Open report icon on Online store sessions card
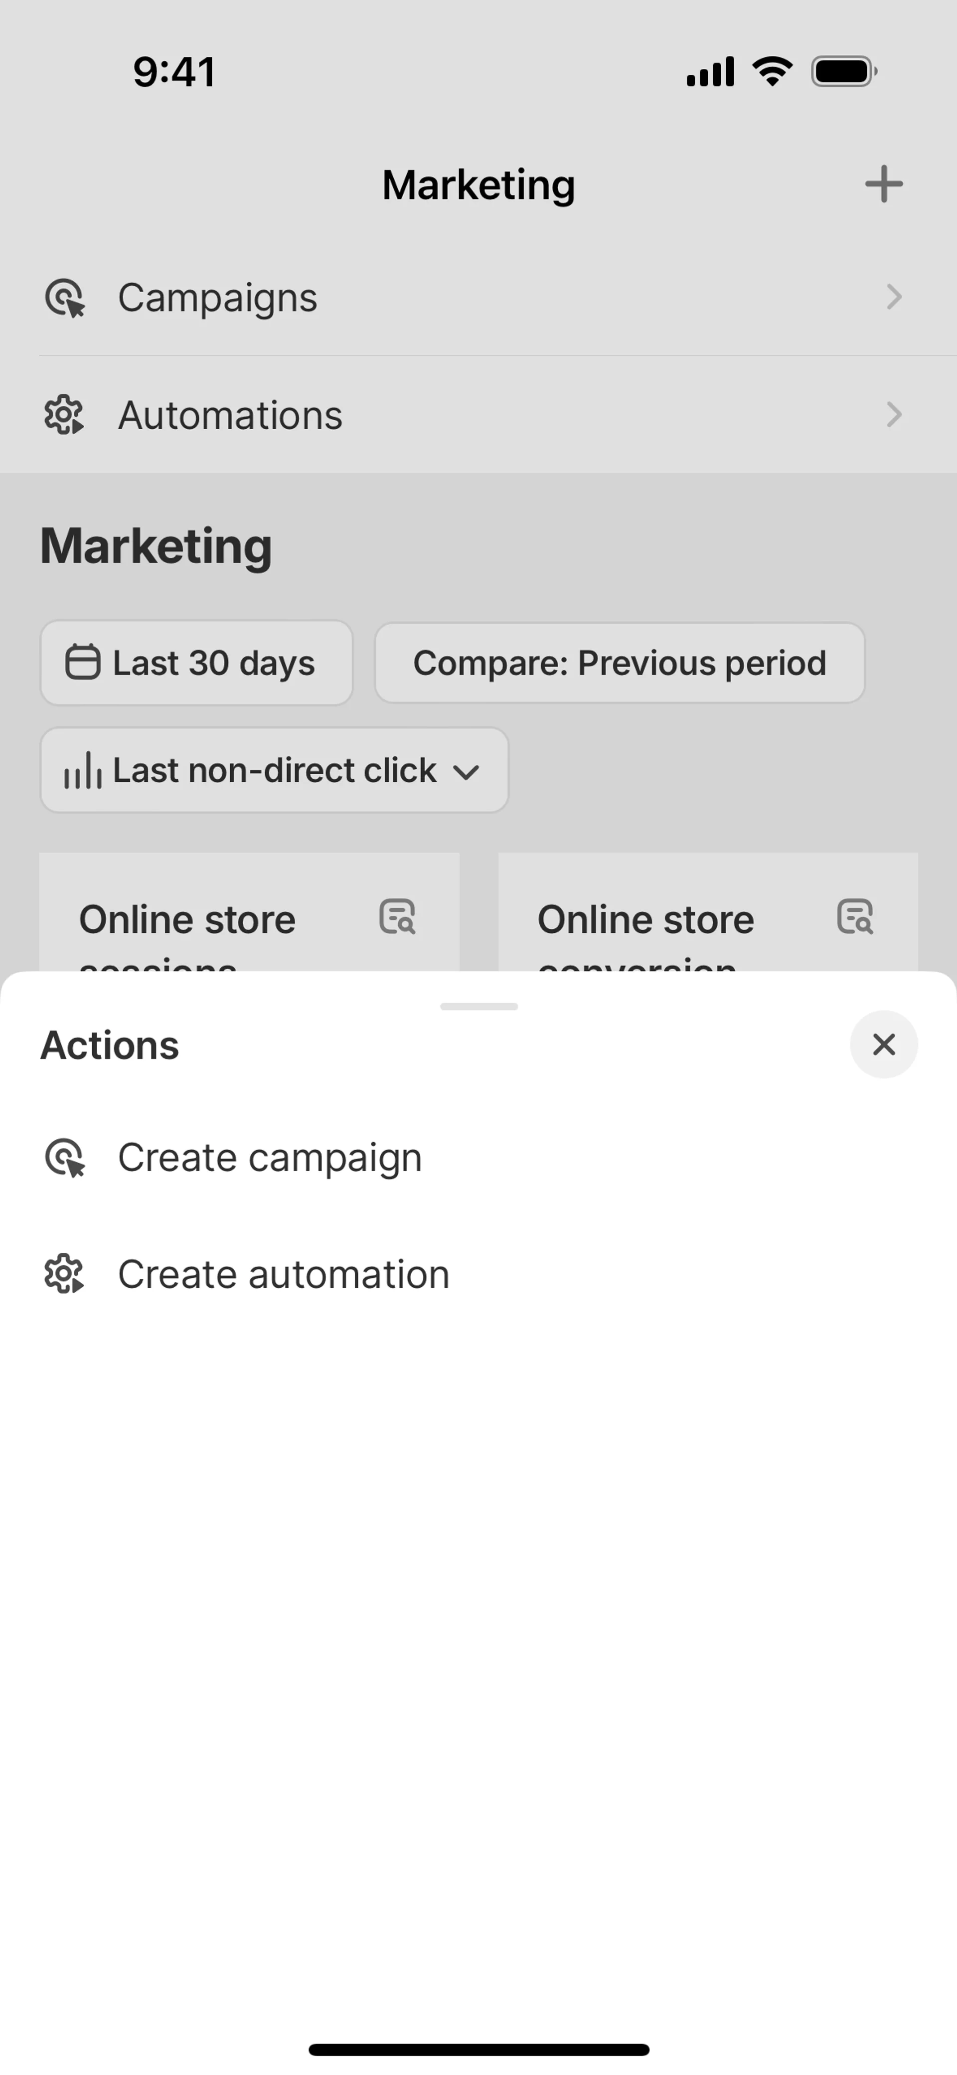The width and height of the screenshot is (957, 2075). pos(397,917)
